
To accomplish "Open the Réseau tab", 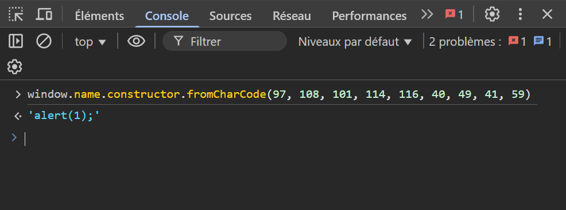I will click(292, 16).
